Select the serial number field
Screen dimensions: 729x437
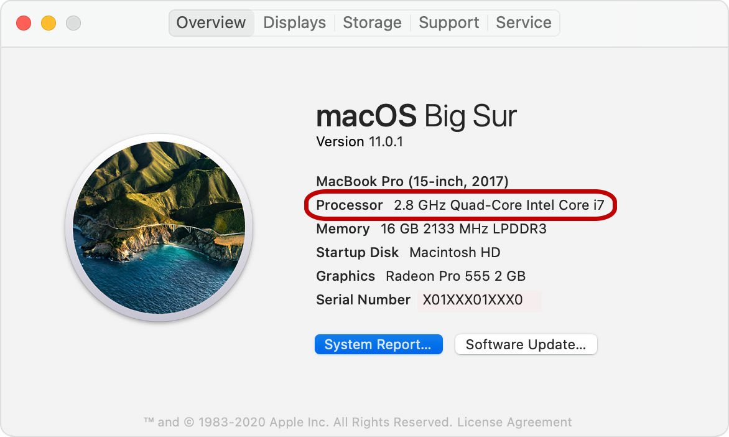[480, 300]
